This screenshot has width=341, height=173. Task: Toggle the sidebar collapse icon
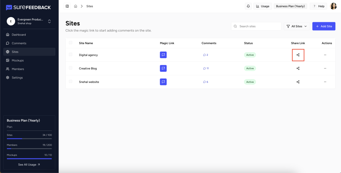click(x=67, y=6)
